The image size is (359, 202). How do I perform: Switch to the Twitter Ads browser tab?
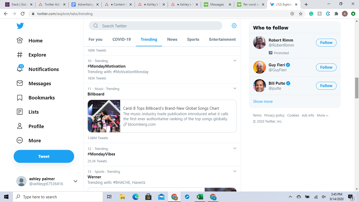click(52, 4)
